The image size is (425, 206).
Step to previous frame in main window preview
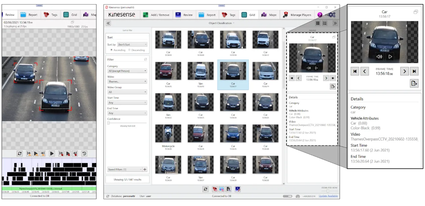[299, 78]
